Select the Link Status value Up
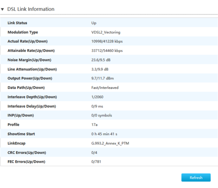Screen dimensions: 218x188 click(x=94, y=23)
